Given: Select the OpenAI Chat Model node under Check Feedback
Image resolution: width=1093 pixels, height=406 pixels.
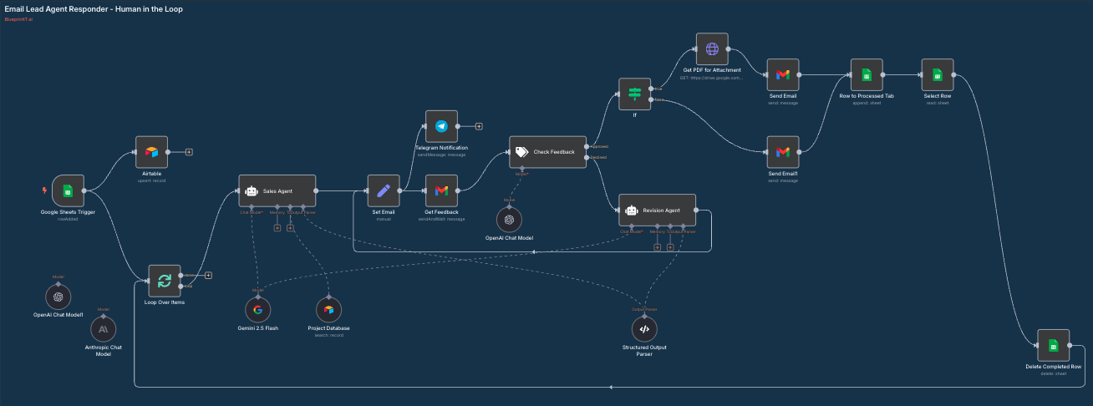Looking at the screenshot, I should coord(509,221).
